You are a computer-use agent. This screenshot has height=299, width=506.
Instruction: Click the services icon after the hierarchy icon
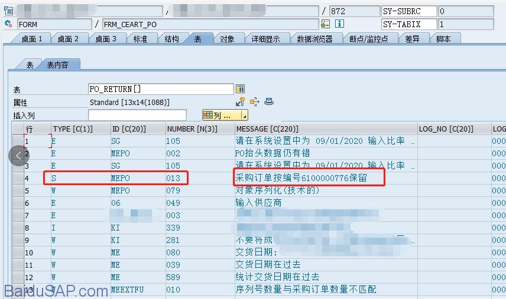pyautogui.click(x=269, y=102)
